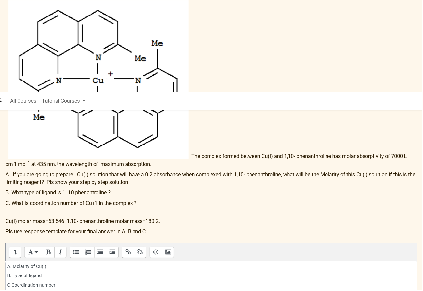Toggle bold formatting
The width and height of the screenshot is (423, 291).
pos(48,252)
